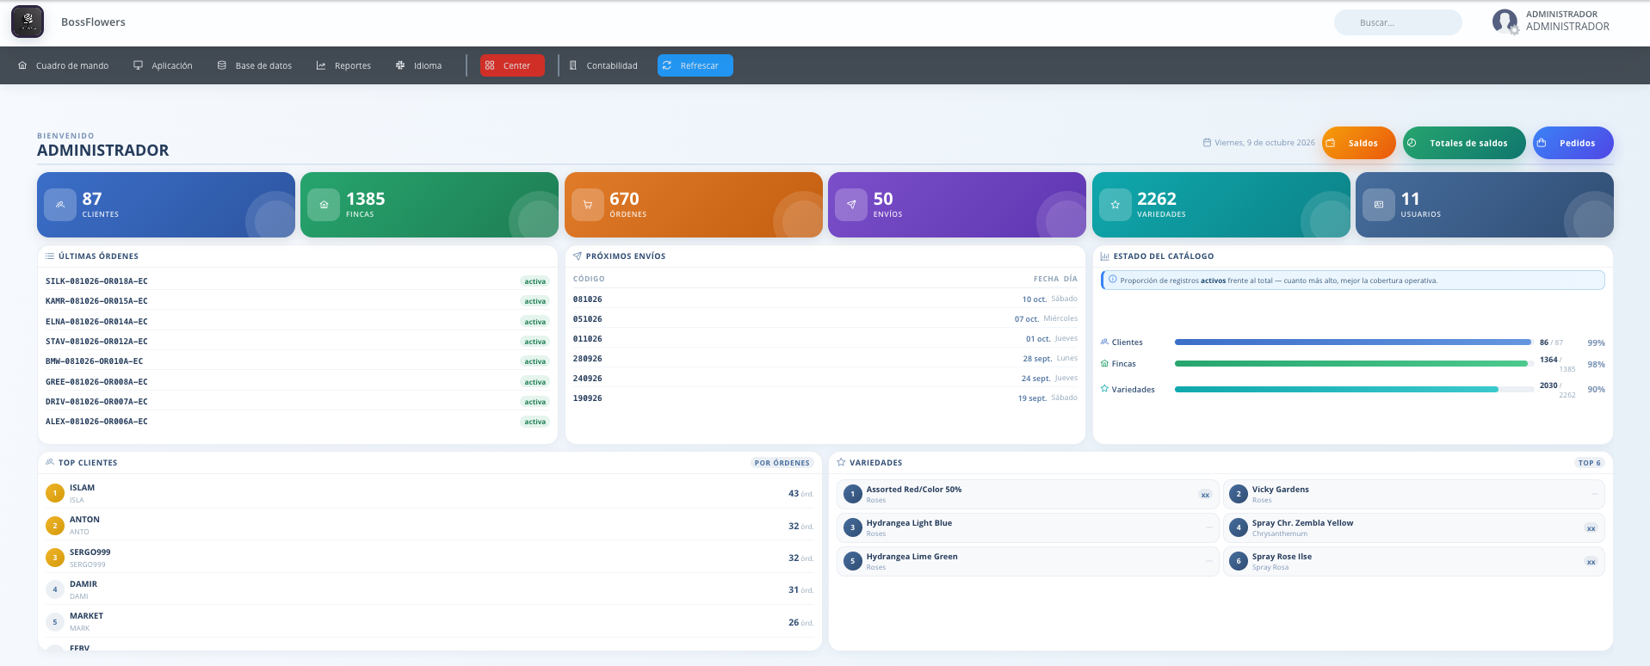Select shipment code 081026

tap(588, 299)
